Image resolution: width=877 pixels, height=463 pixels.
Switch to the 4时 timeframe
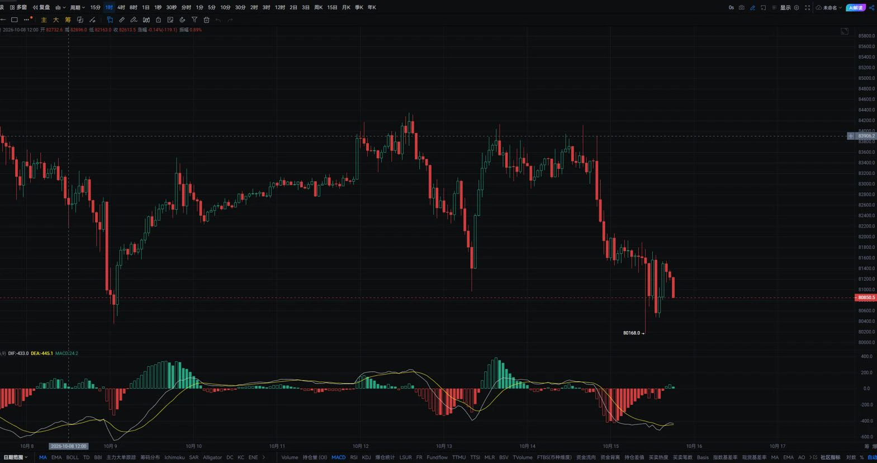121,7
